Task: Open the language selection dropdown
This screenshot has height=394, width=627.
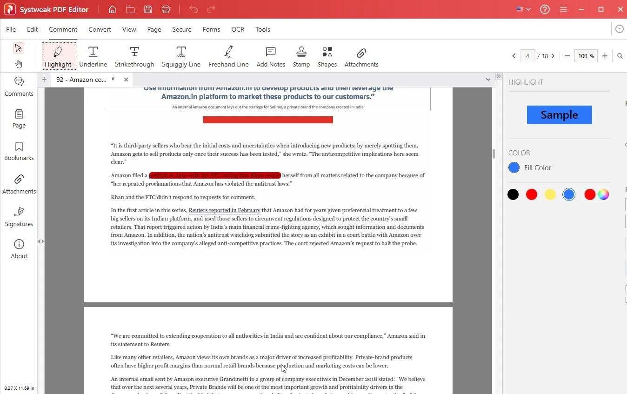Action: (x=523, y=9)
